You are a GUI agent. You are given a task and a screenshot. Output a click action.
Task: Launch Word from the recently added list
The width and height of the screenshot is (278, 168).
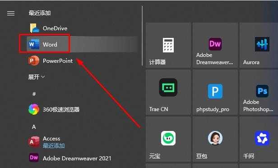tap(82, 44)
